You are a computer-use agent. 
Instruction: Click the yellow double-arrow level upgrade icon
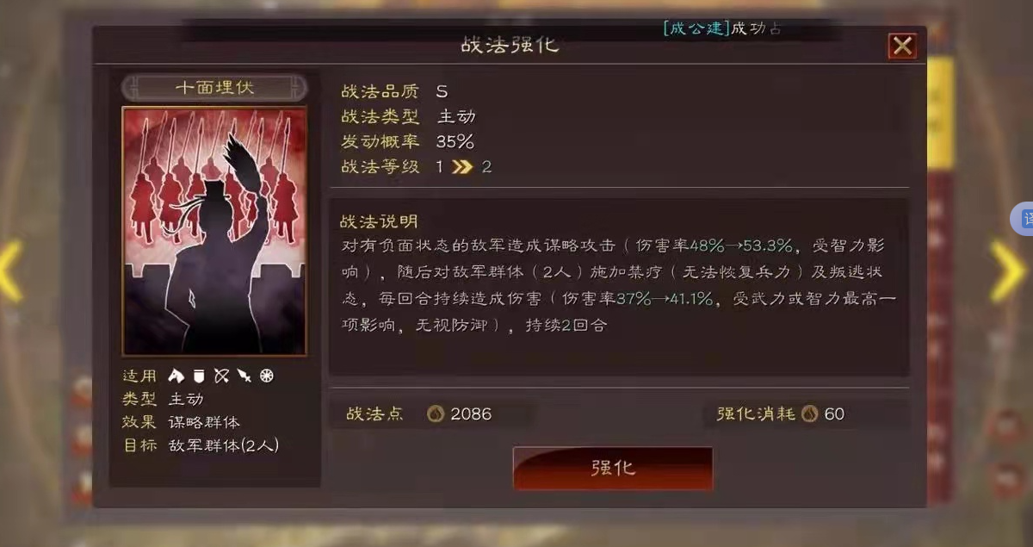click(462, 167)
